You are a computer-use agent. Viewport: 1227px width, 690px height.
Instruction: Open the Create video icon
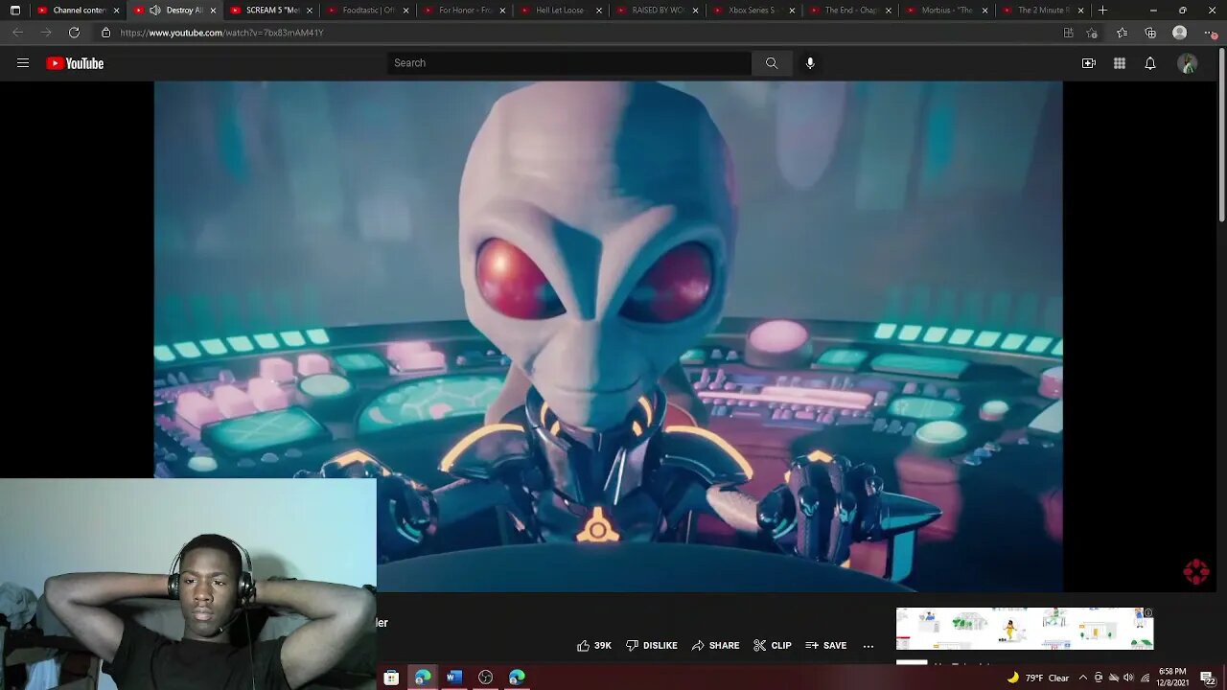1089,63
